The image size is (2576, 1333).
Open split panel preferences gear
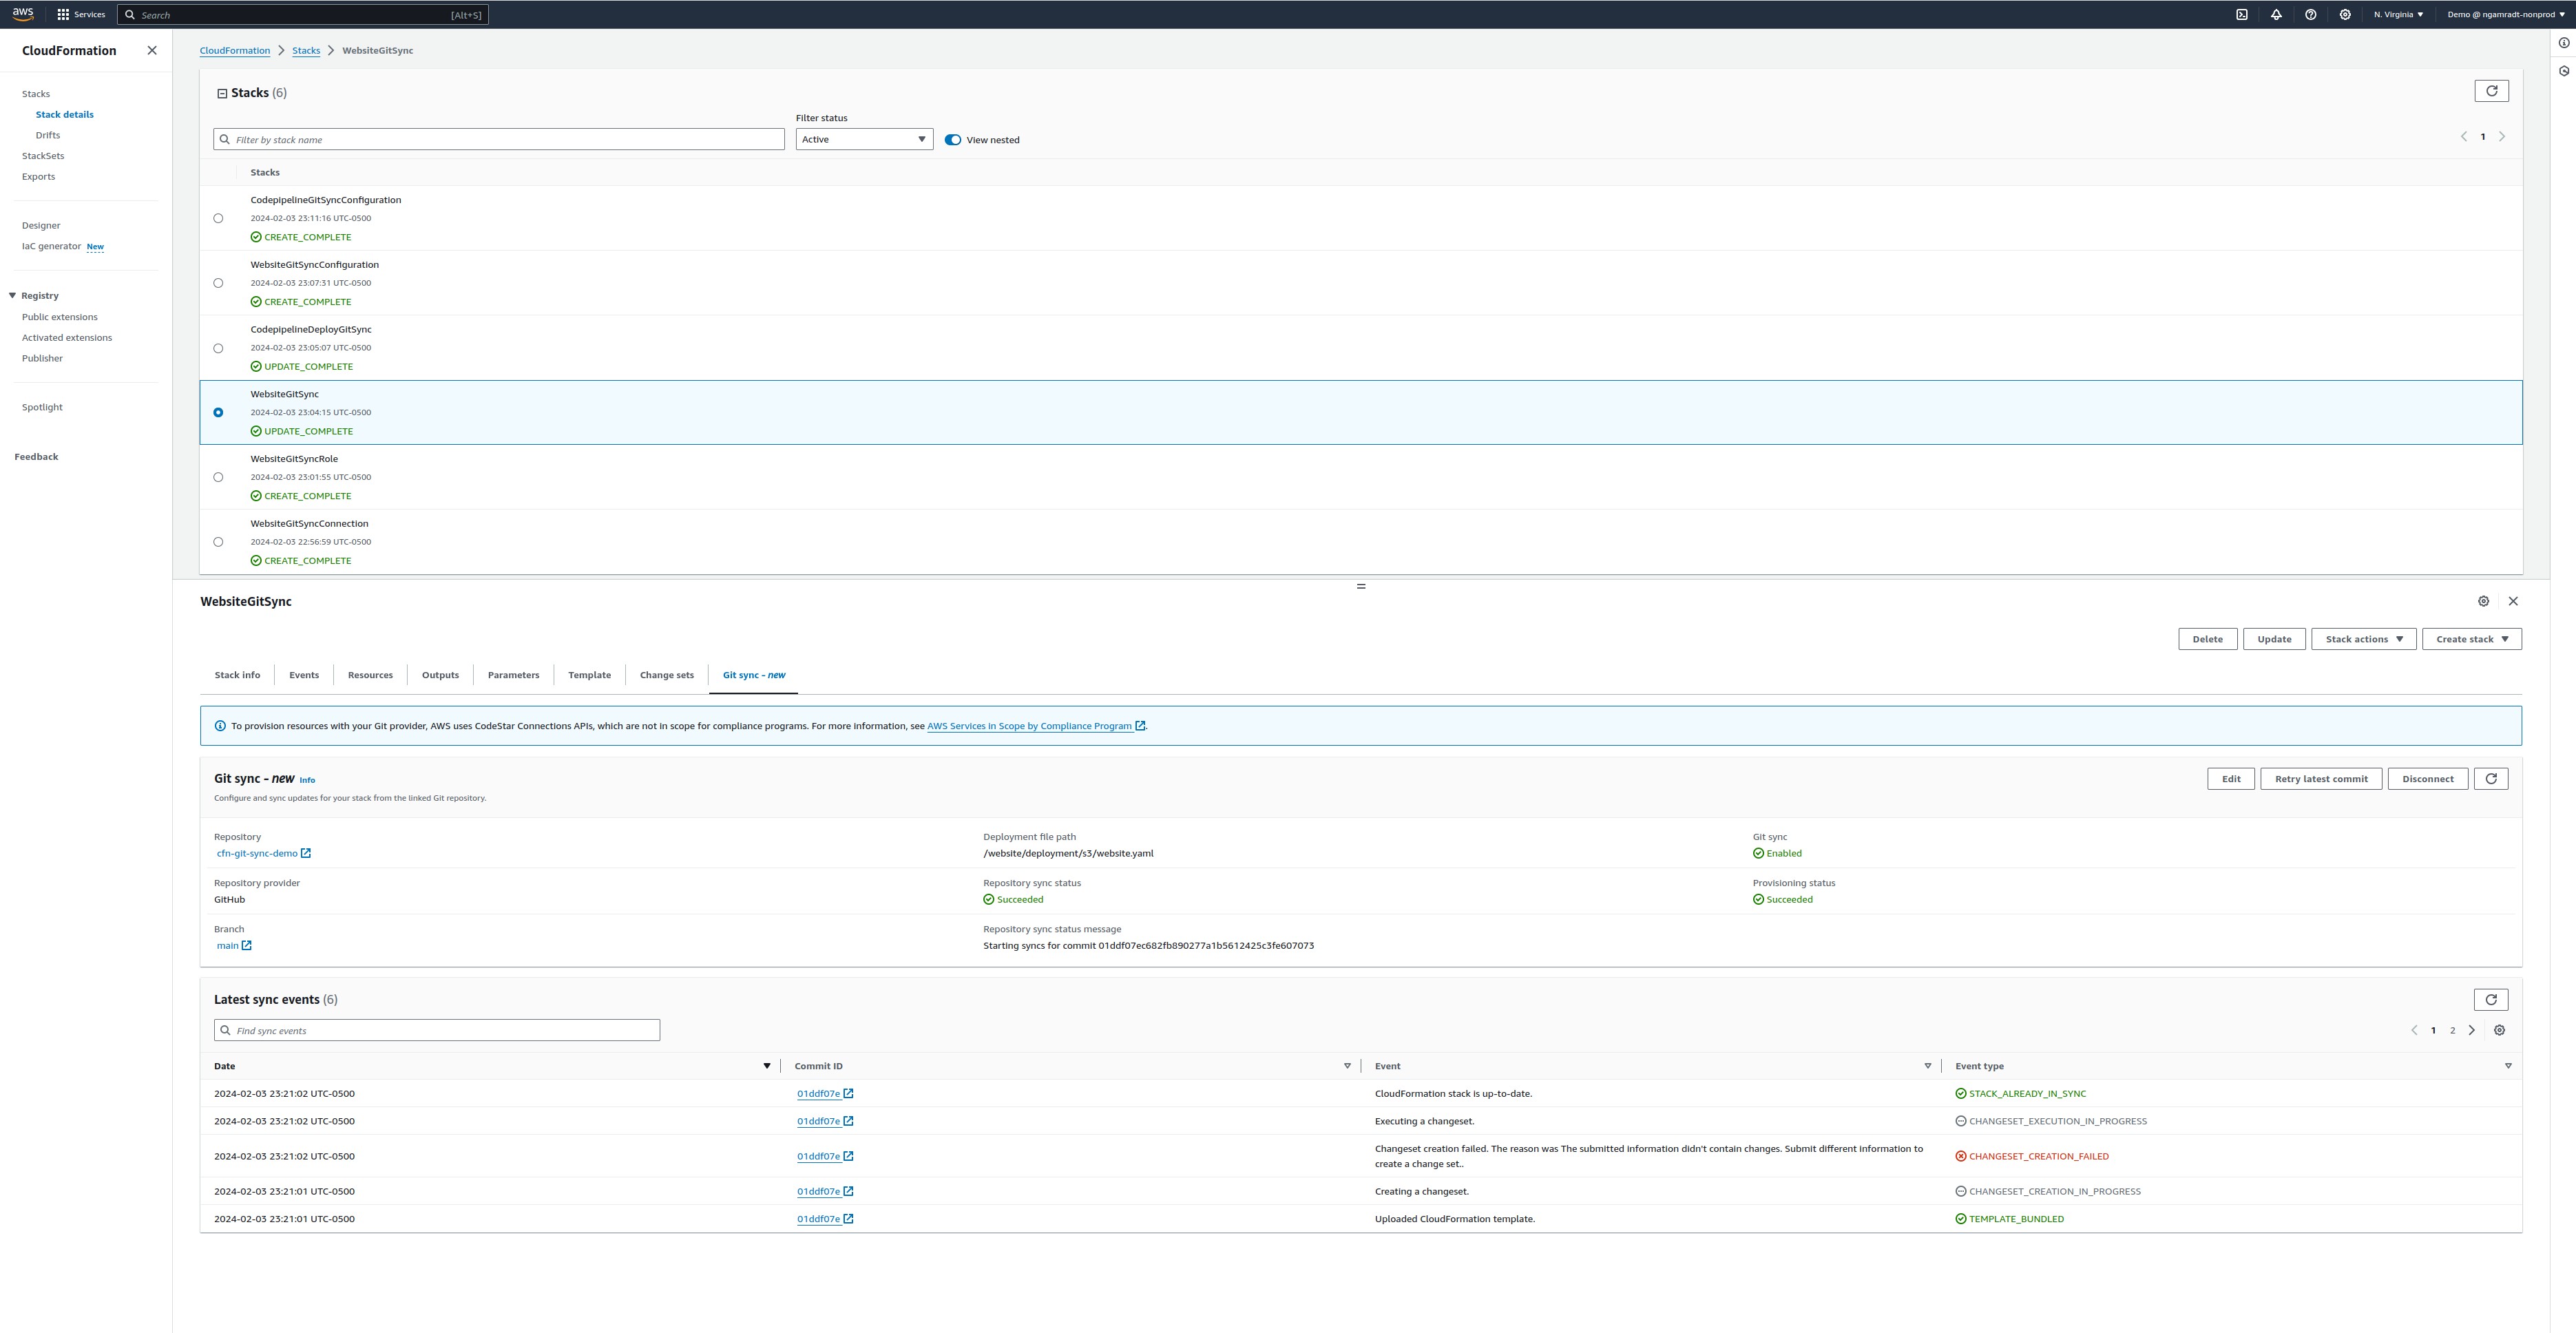pos(2483,601)
